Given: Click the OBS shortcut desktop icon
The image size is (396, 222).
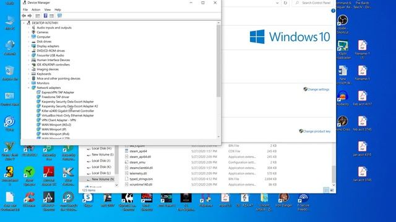Looking at the screenshot, I should [343, 25].
